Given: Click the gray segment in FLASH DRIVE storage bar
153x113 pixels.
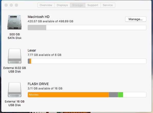Looking at the screenshot, I should click(113, 95).
